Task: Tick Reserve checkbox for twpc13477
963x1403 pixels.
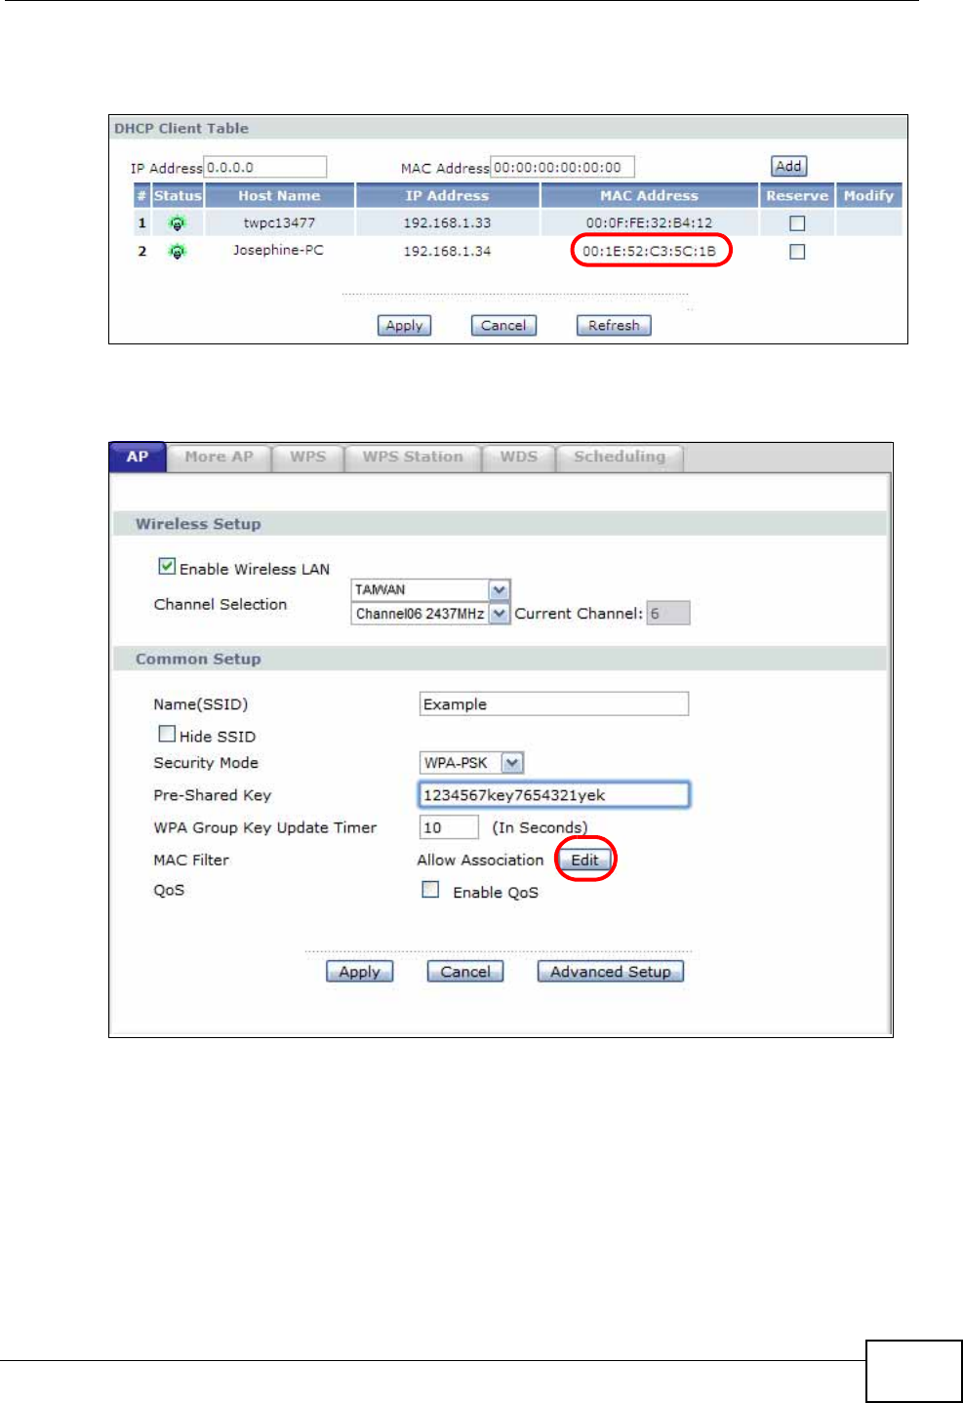Action: pyautogui.click(x=797, y=223)
